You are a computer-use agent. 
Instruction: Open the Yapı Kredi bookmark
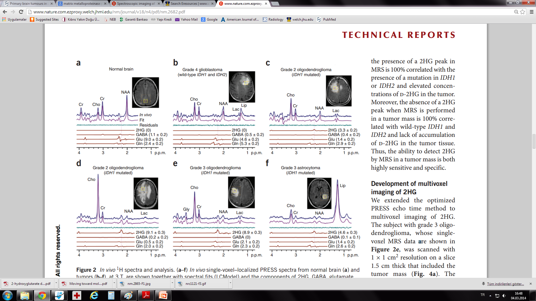pos(161,20)
